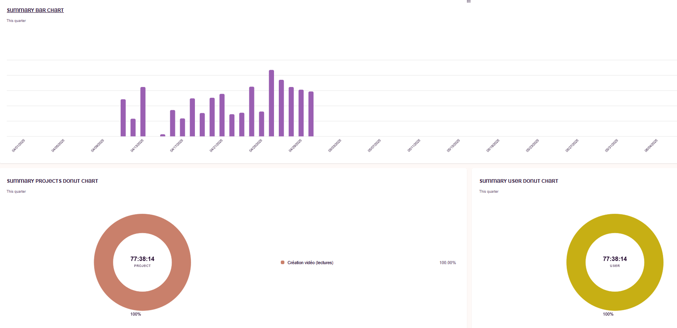Click the 100.00% value in projects legend
This screenshot has height=328, width=677.
pyautogui.click(x=447, y=263)
